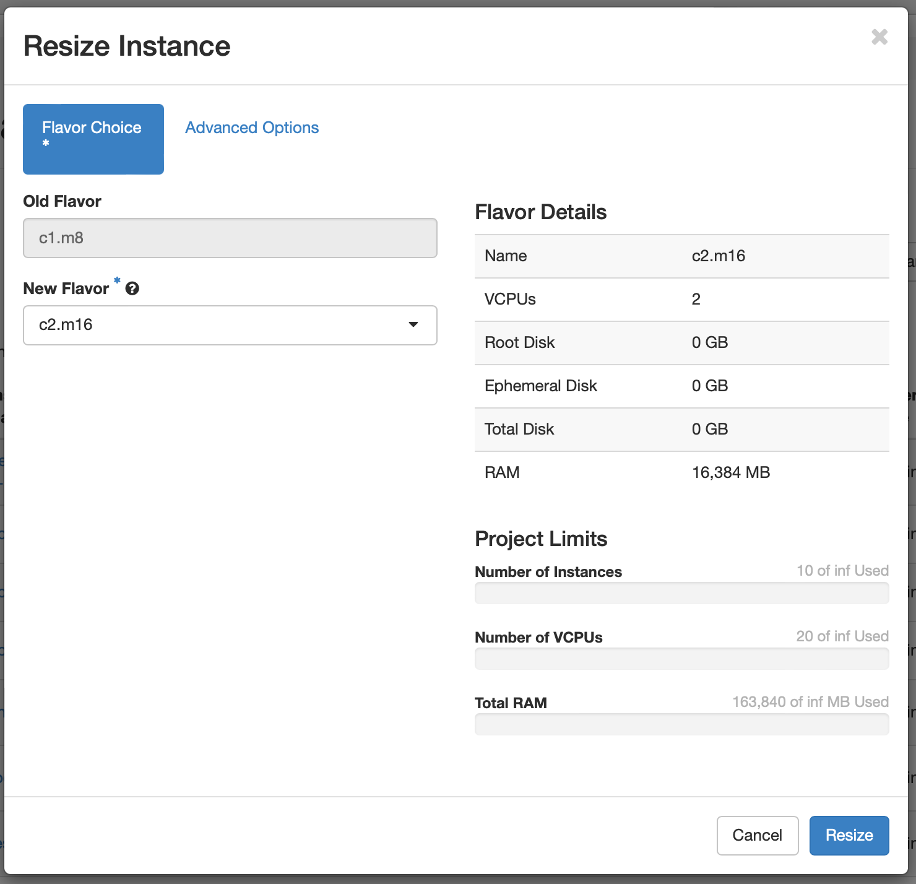Click the Number of VCPUs label

(538, 637)
